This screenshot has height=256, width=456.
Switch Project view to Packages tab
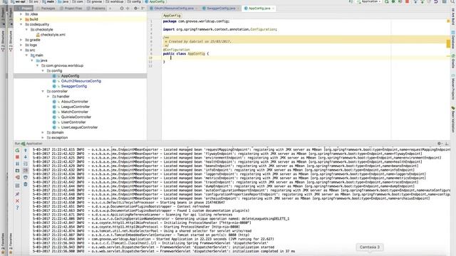pyautogui.click(x=46, y=9)
